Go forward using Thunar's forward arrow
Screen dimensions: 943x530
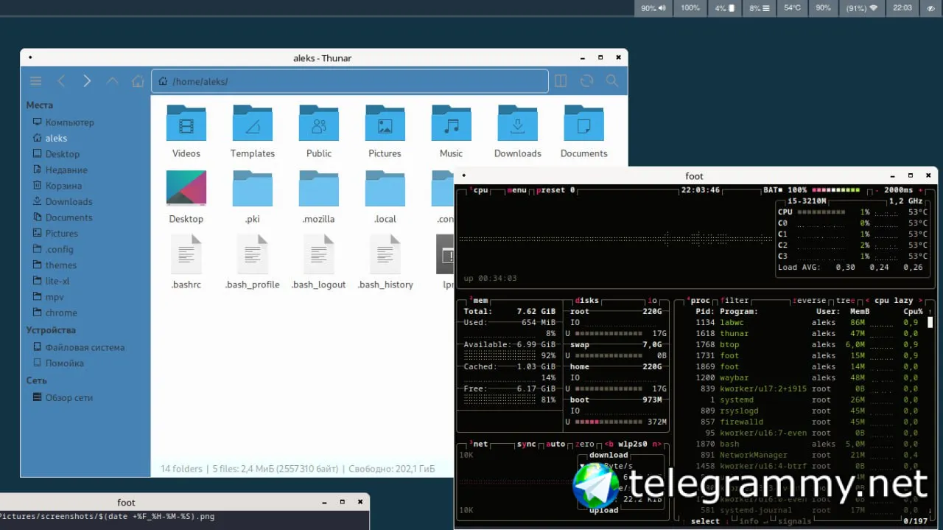point(87,81)
